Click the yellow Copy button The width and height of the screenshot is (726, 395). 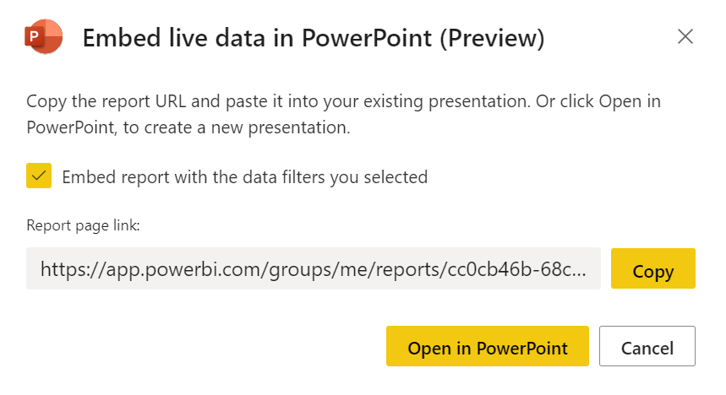(x=652, y=268)
